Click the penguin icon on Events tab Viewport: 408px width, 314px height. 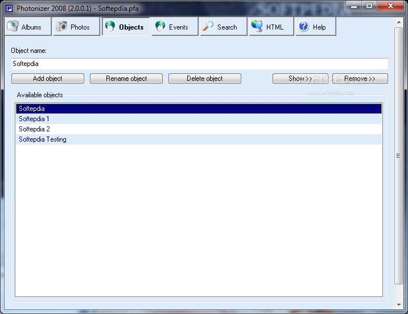[160, 26]
